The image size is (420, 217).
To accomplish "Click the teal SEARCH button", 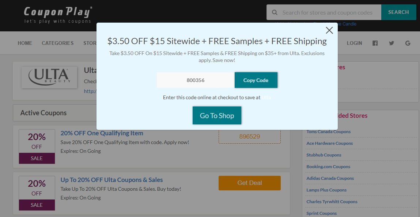I will click(x=398, y=12).
